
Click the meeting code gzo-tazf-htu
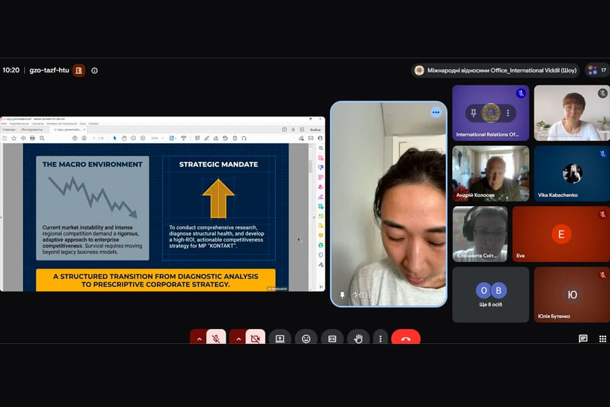point(49,70)
